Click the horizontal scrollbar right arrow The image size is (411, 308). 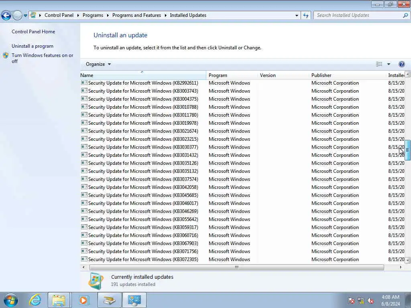click(x=401, y=267)
